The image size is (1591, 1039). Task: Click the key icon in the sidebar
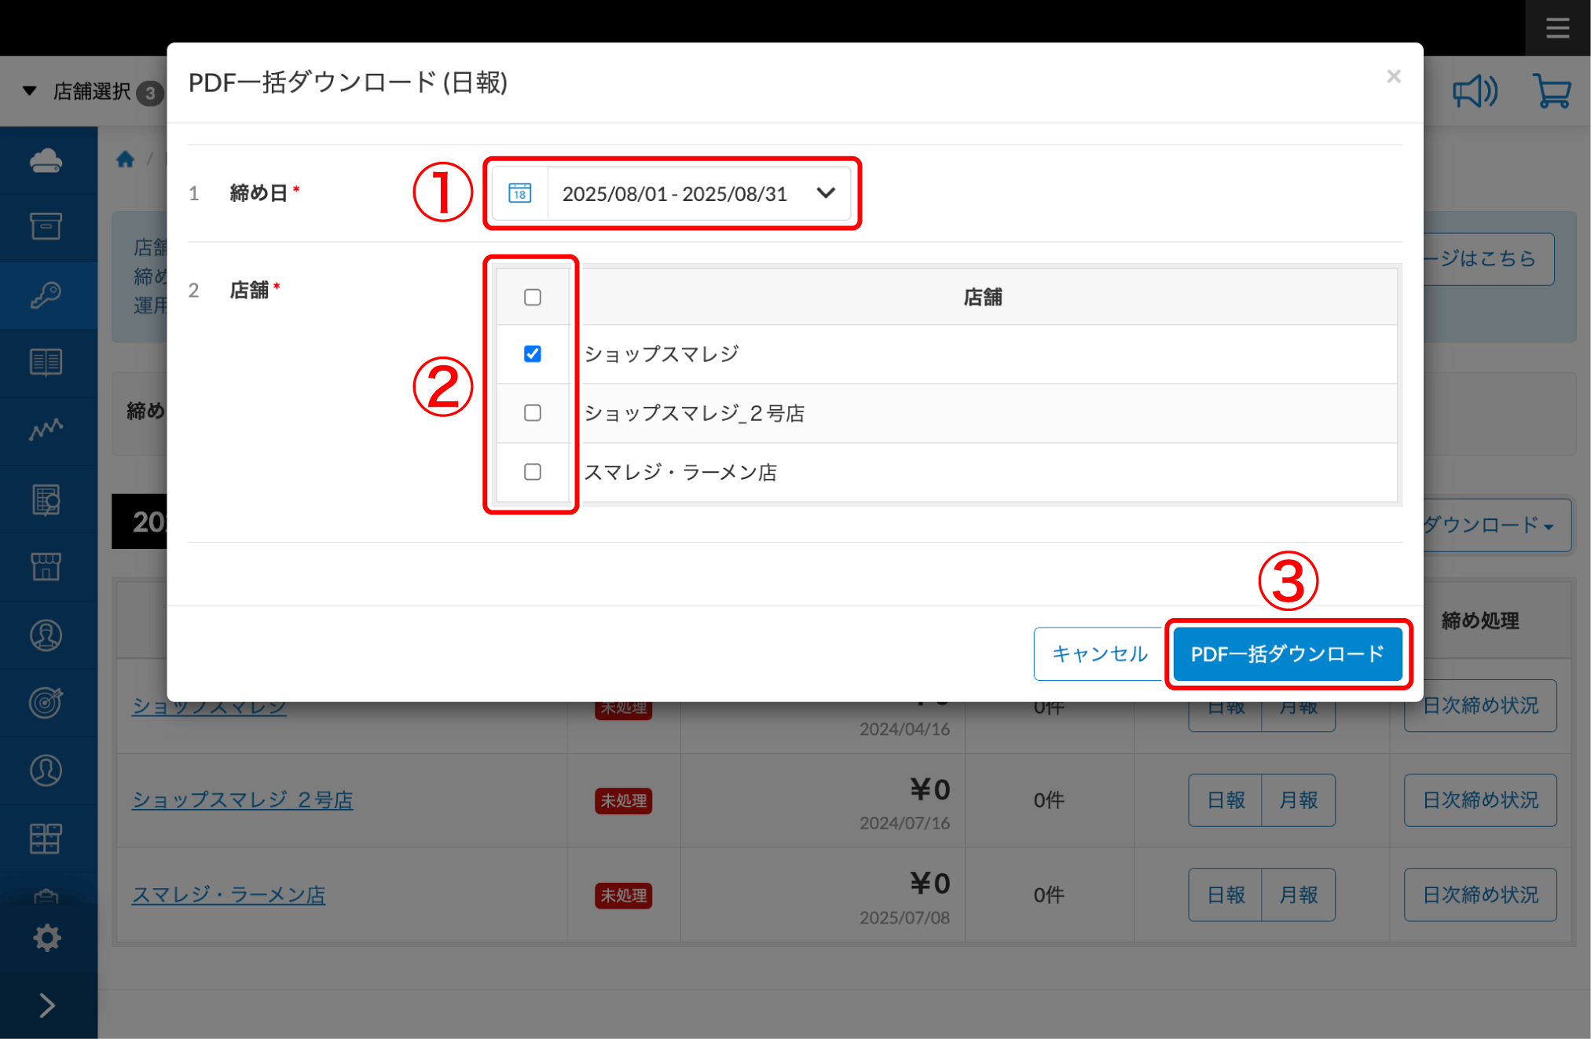[46, 295]
